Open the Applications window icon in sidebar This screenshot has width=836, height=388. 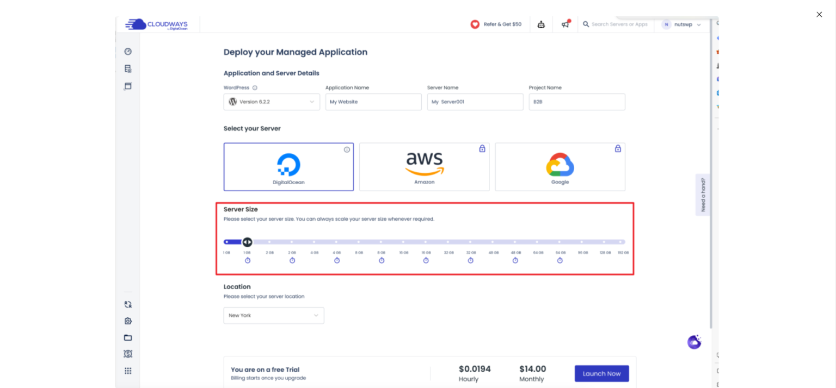pyautogui.click(x=128, y=86)
